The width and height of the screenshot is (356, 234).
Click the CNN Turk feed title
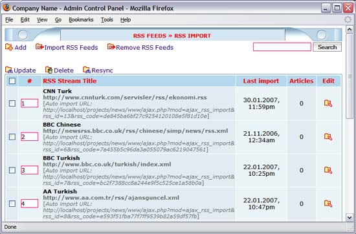pyautogui.click(x=58, y=91)
